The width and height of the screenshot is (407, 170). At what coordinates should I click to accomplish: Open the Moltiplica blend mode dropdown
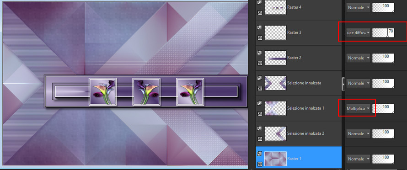point(358,108)
